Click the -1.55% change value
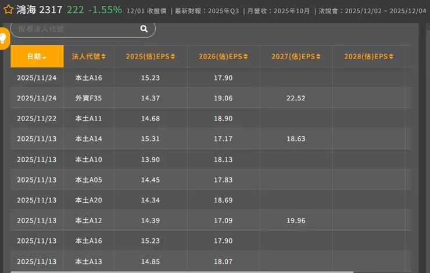The width and height of the screenshot is (430, 273). tap(105, 10)
